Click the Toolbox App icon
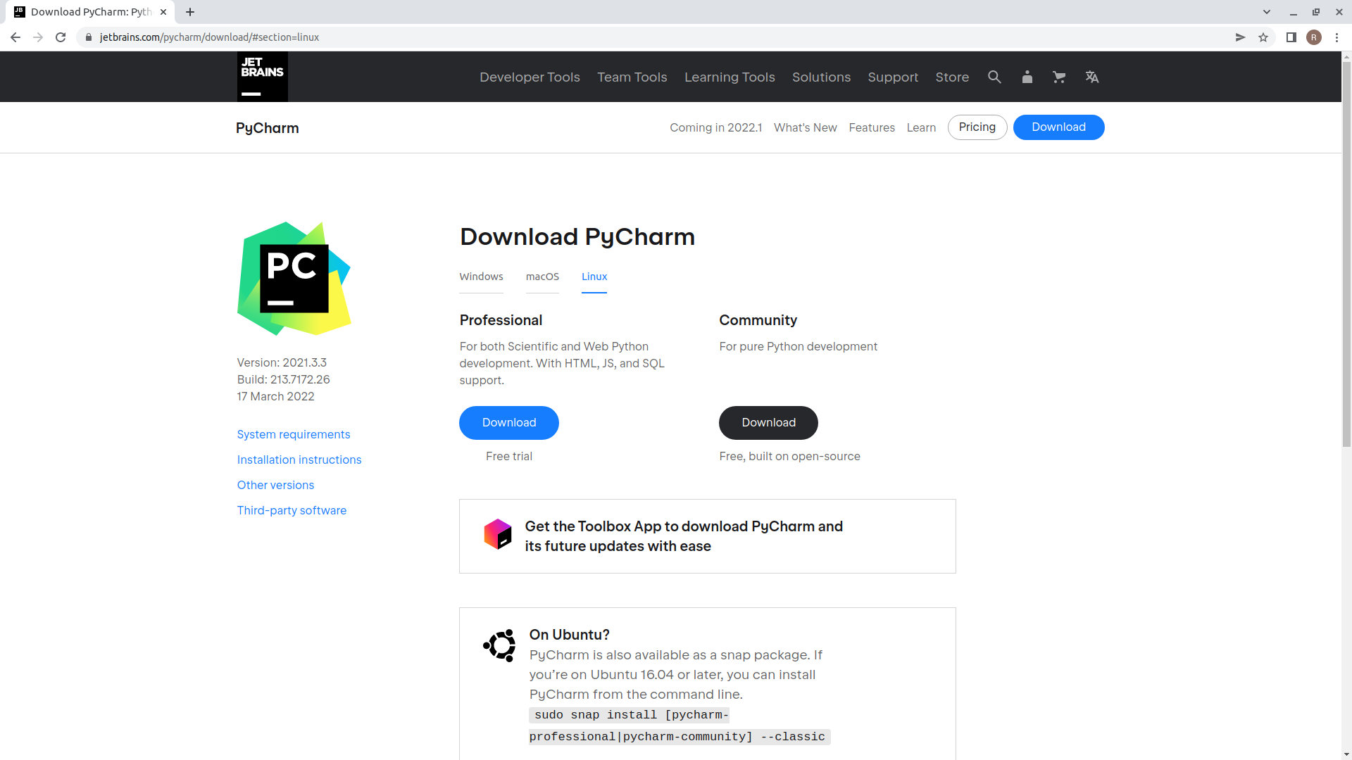This screenshot has width=1352, height=760. (498, 533)
